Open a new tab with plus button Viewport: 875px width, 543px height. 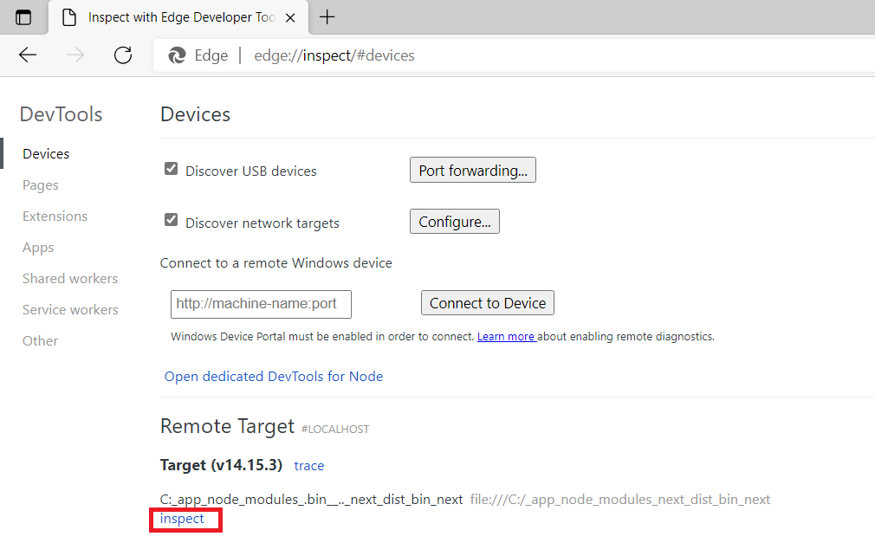(327, 17)
